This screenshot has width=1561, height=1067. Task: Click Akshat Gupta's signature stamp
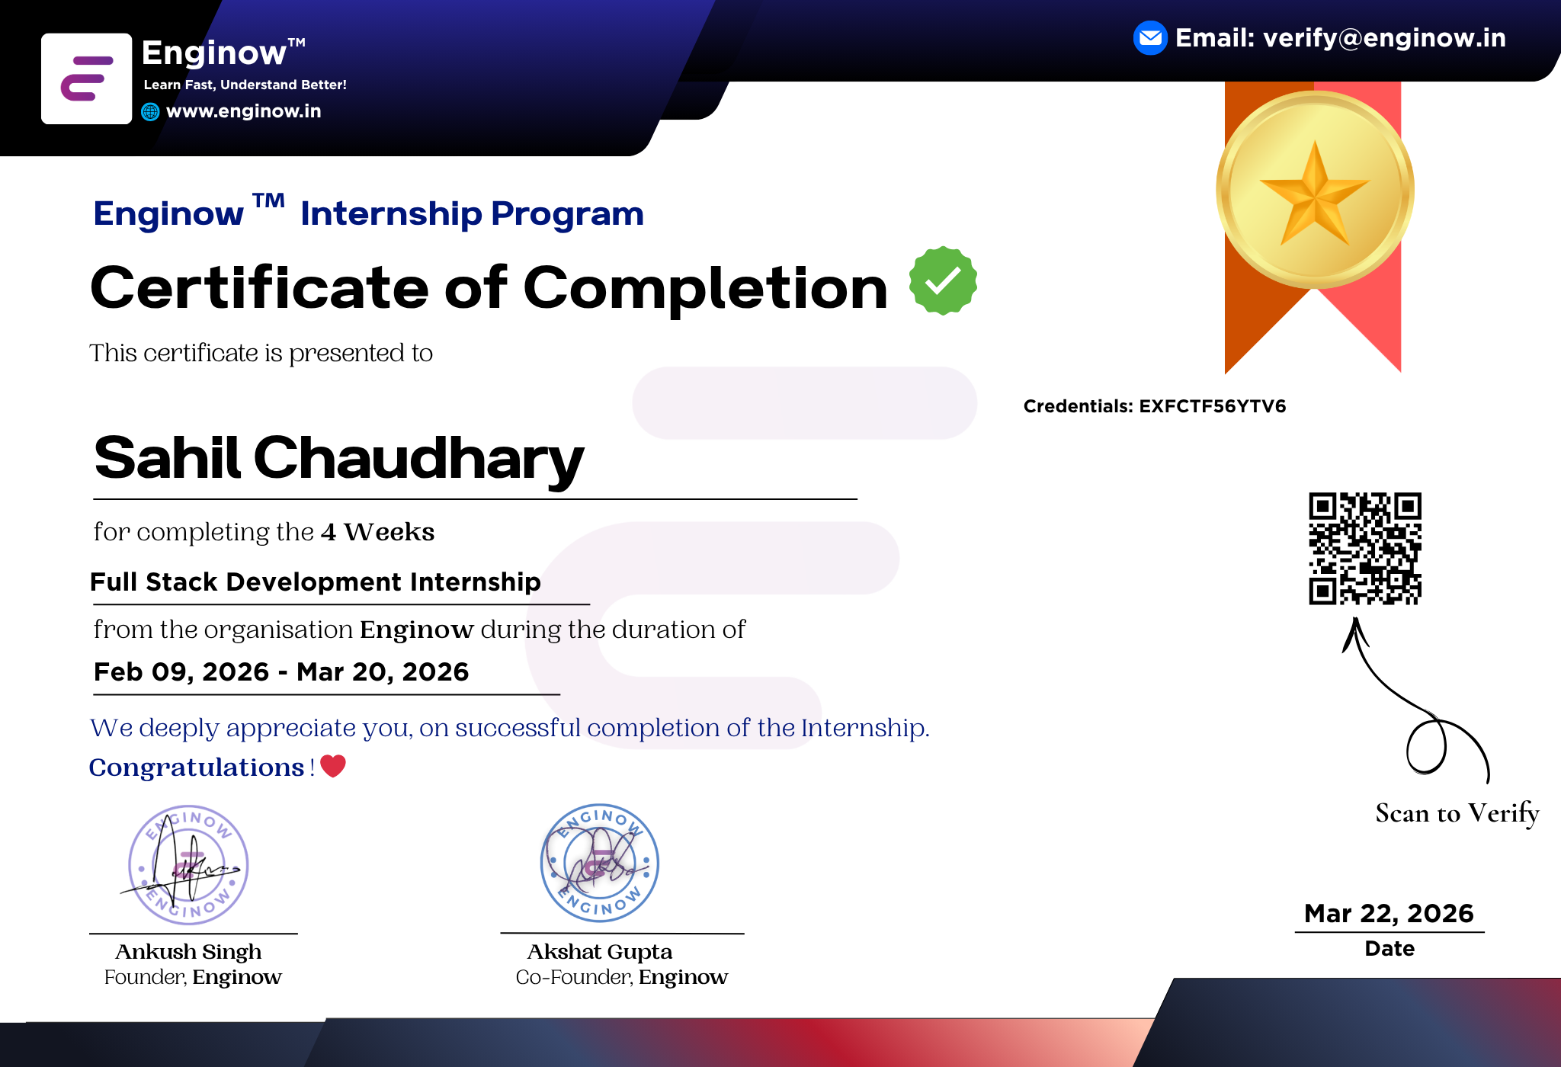pyautogui.click(x=600, y=863)
